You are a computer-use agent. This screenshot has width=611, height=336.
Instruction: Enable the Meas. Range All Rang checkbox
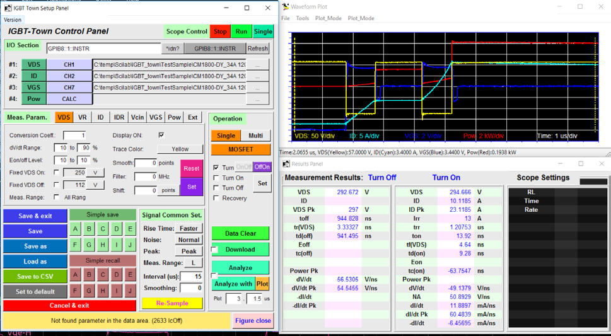coord(57,197)
